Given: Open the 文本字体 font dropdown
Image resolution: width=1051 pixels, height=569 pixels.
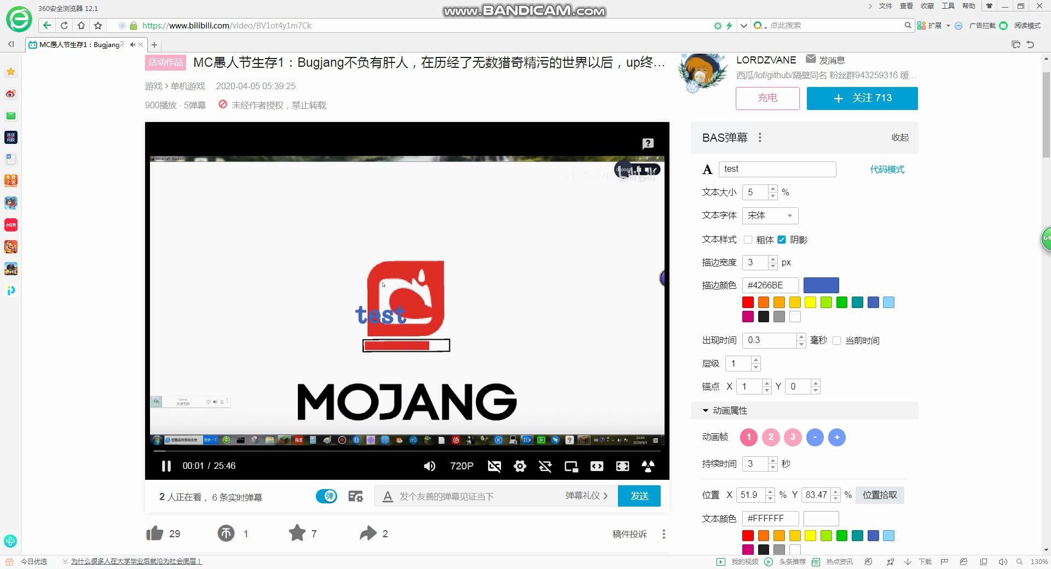Looking at the screenshot, I should (770, 216).
